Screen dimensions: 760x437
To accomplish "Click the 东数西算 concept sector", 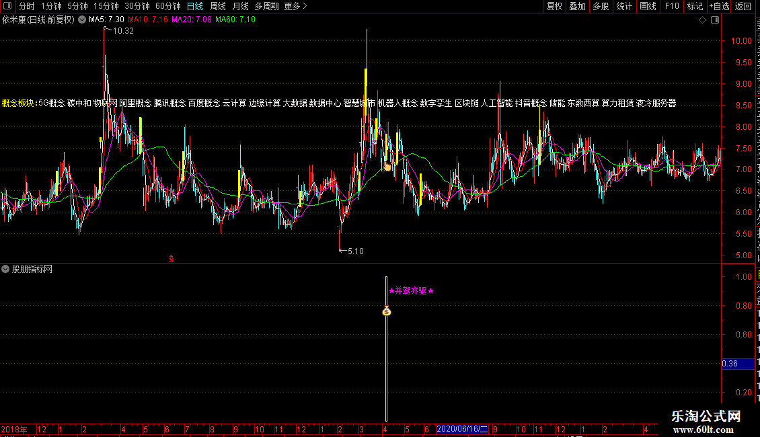I will click(583, 103).
